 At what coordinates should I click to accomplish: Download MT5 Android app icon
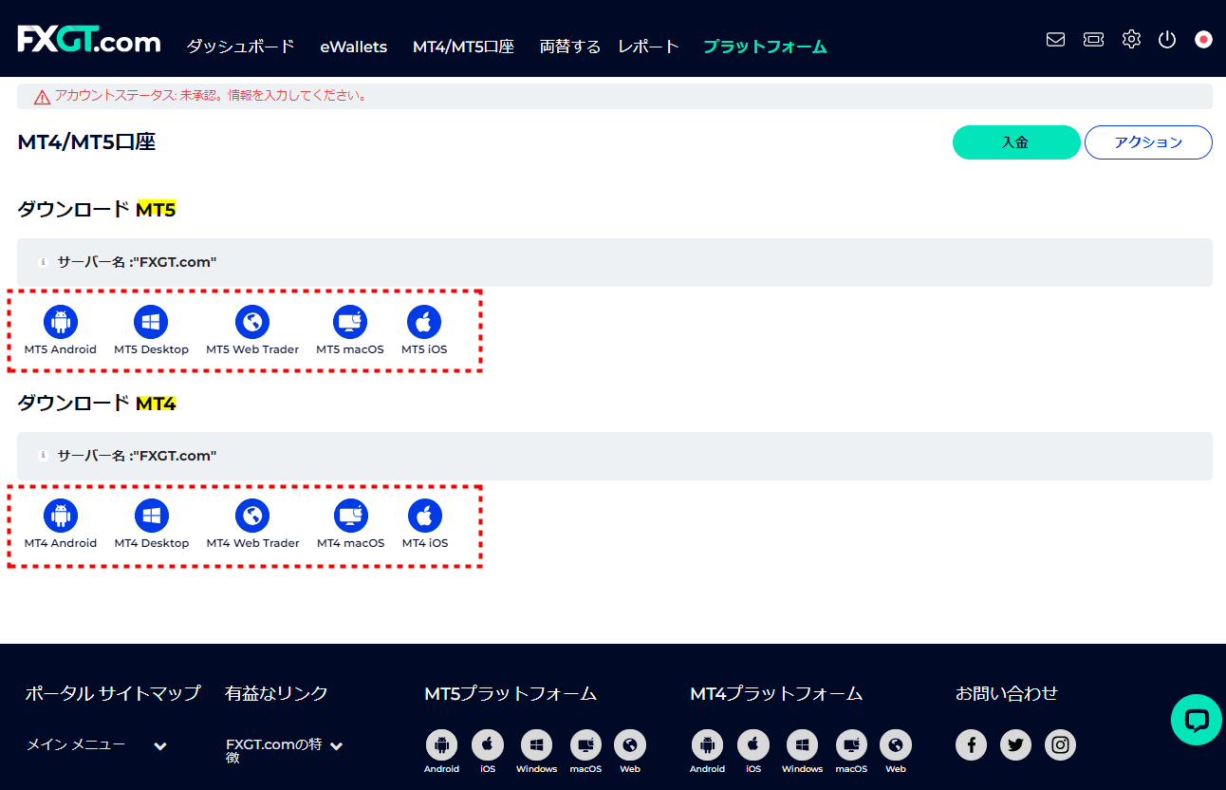click(61, 322)
